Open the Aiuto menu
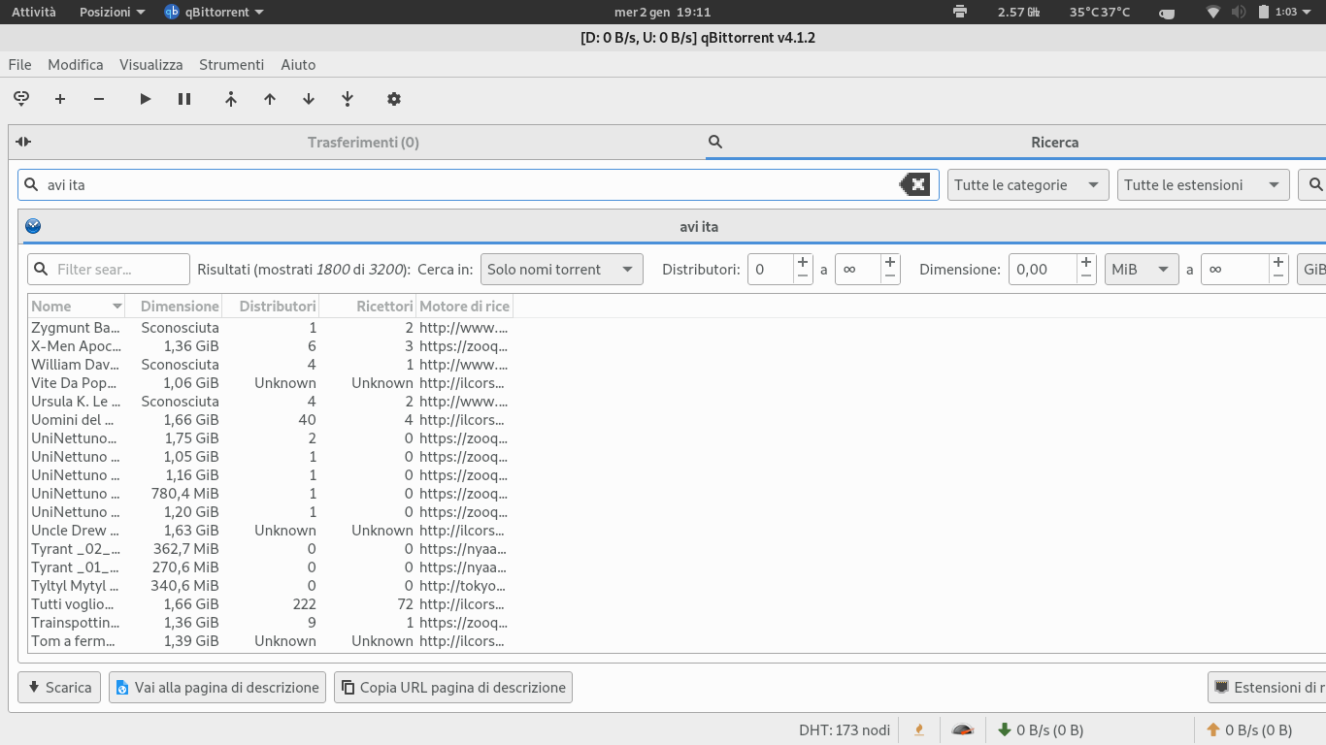1326x745 pixels. [298, 64]
